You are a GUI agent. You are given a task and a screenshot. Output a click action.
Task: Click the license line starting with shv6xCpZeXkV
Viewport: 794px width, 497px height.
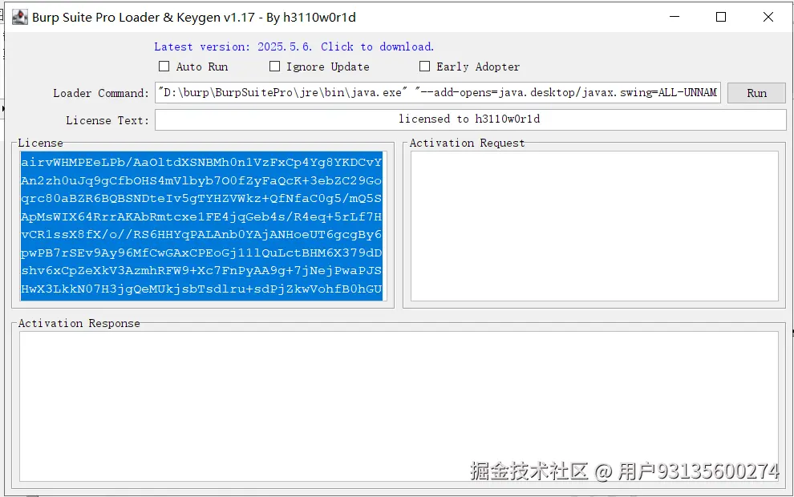point(201,271)
